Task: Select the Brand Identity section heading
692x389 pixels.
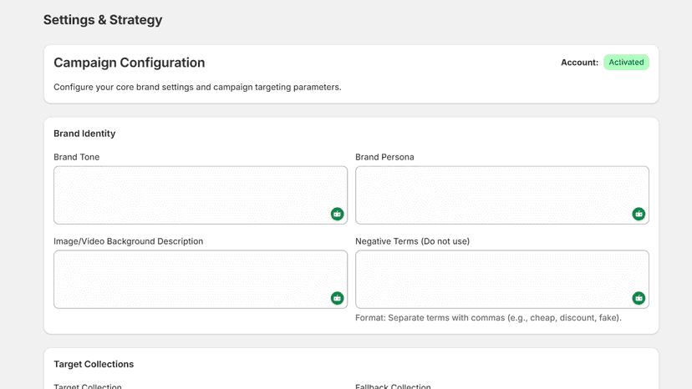Action: 84,134
